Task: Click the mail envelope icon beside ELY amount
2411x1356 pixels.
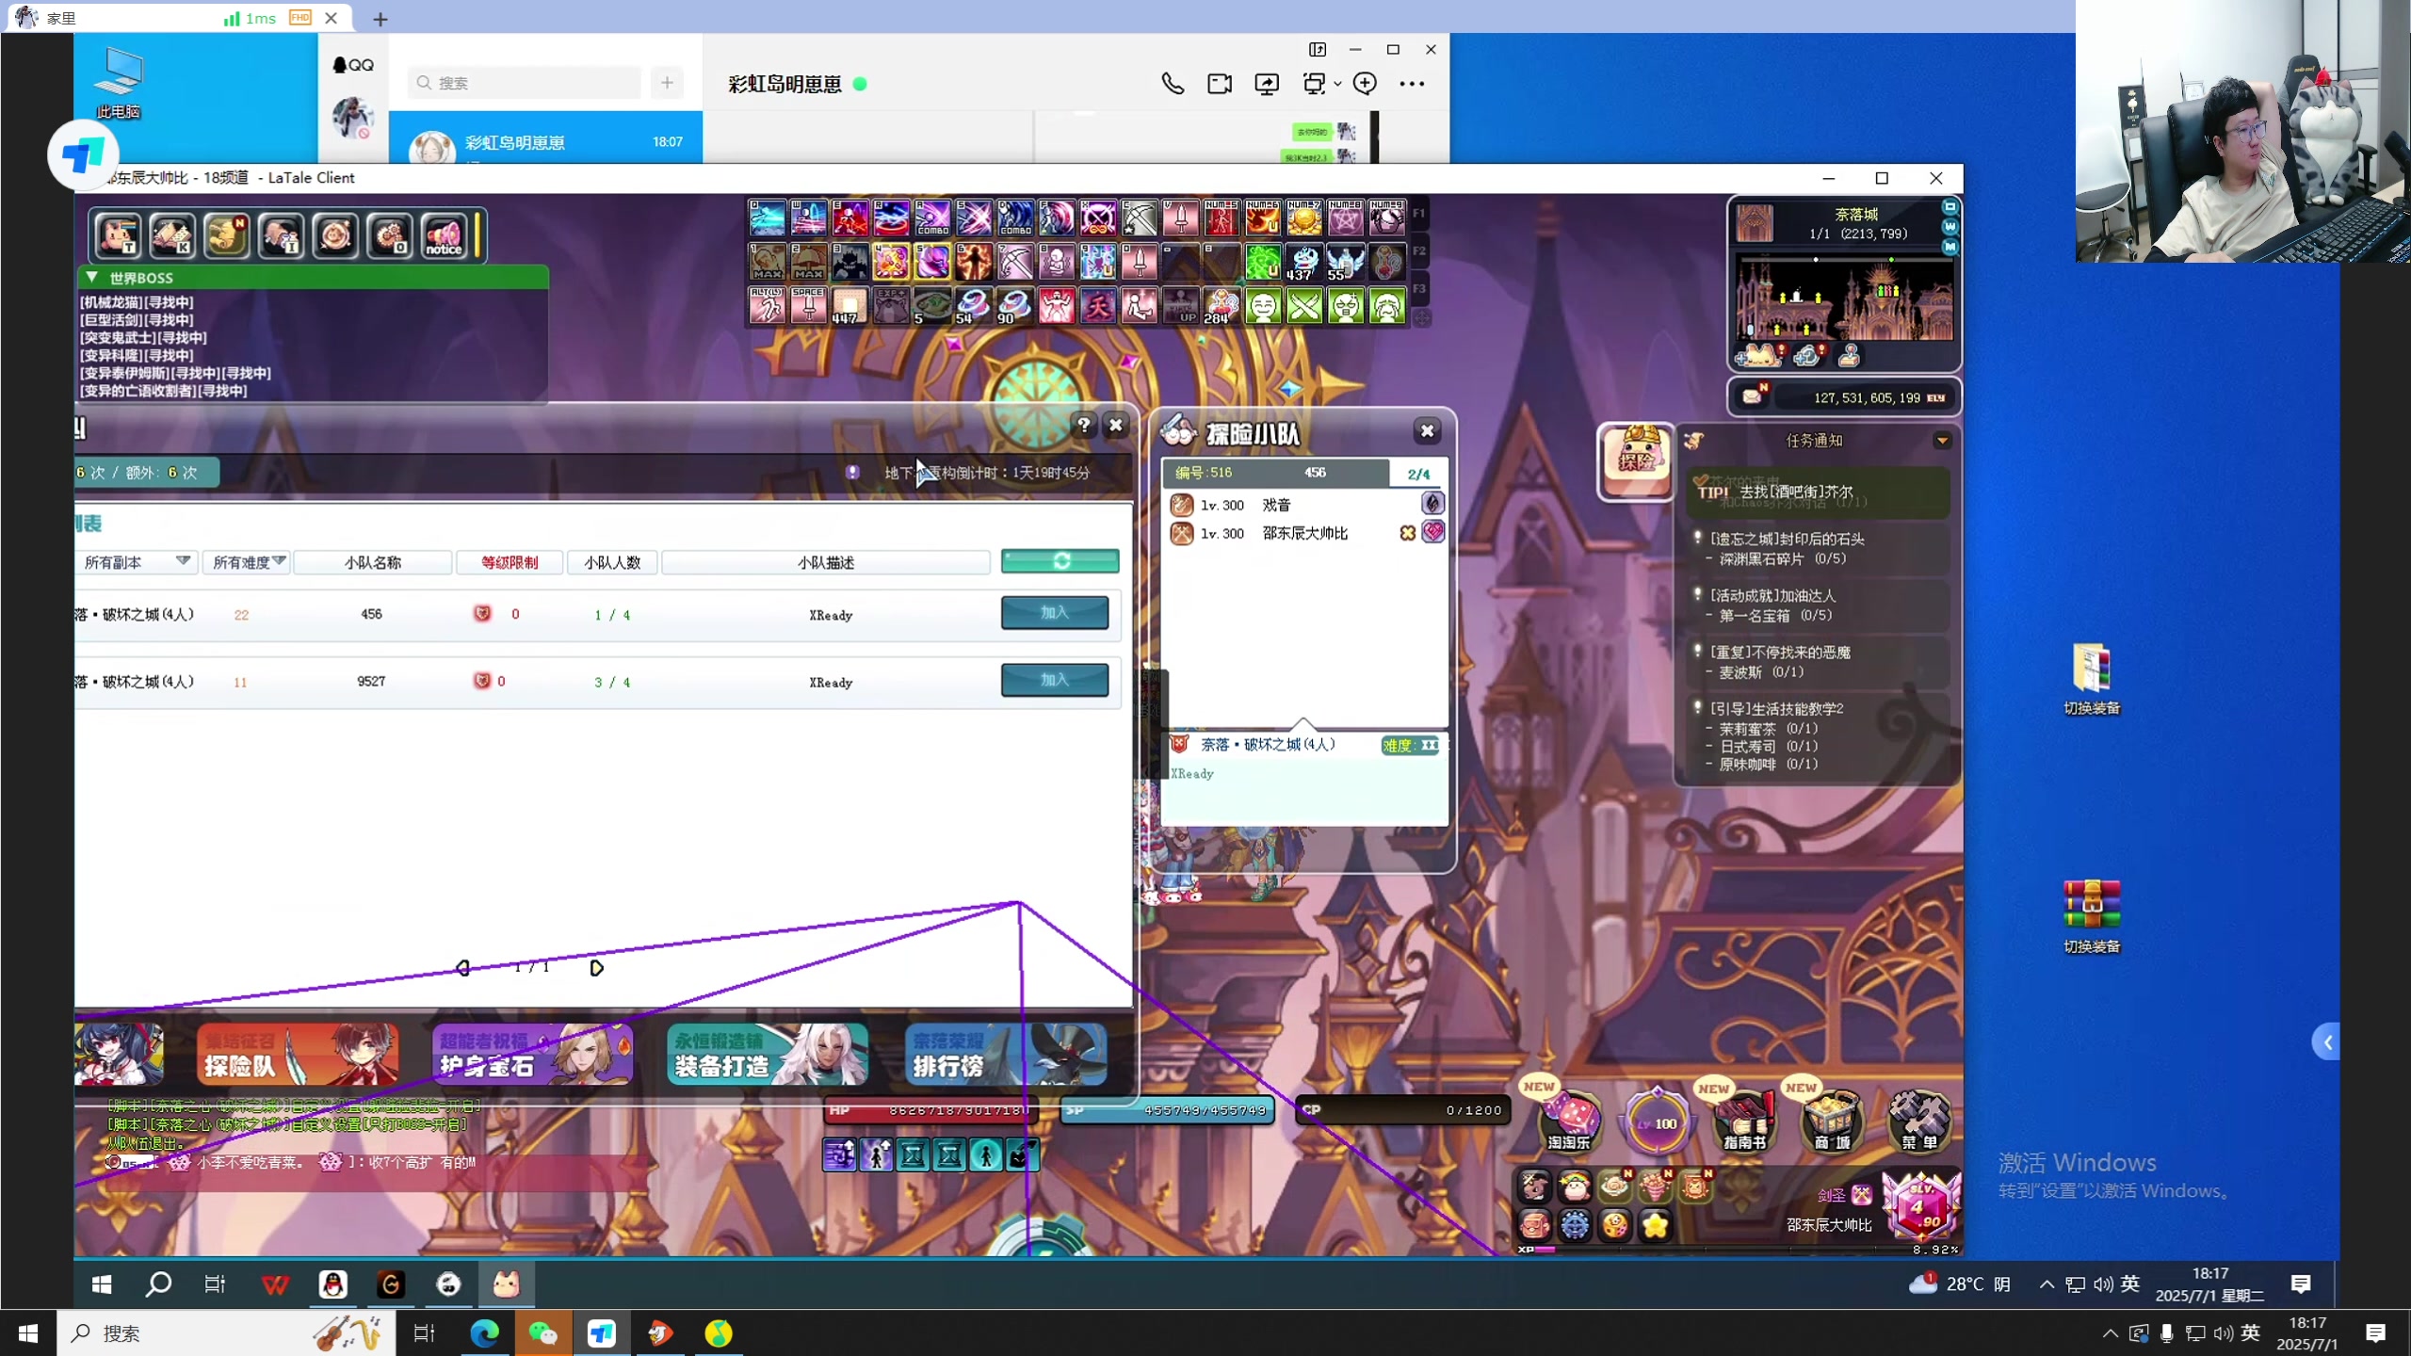Action: 1753,396
